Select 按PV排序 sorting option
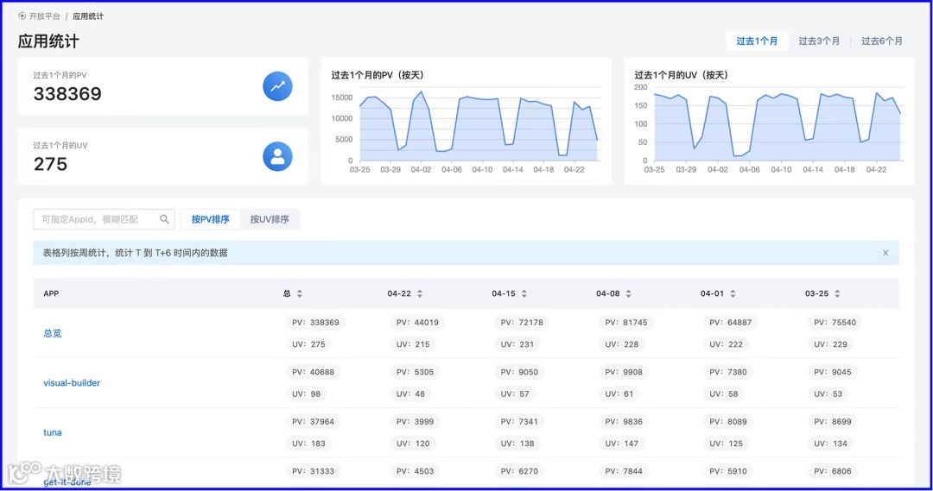Viewport: 933px width, 491px height. 210,219
